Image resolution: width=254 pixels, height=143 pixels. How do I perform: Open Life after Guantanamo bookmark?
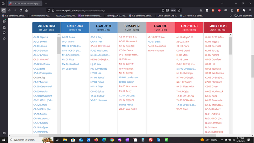90,16
